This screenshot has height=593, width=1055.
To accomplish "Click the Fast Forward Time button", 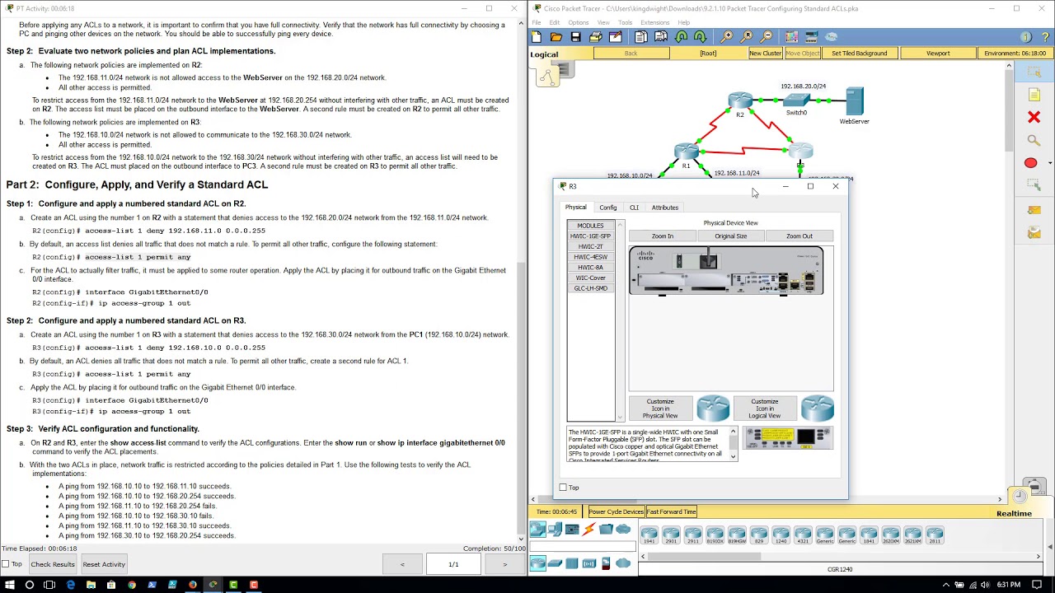I will click(672, 512).
